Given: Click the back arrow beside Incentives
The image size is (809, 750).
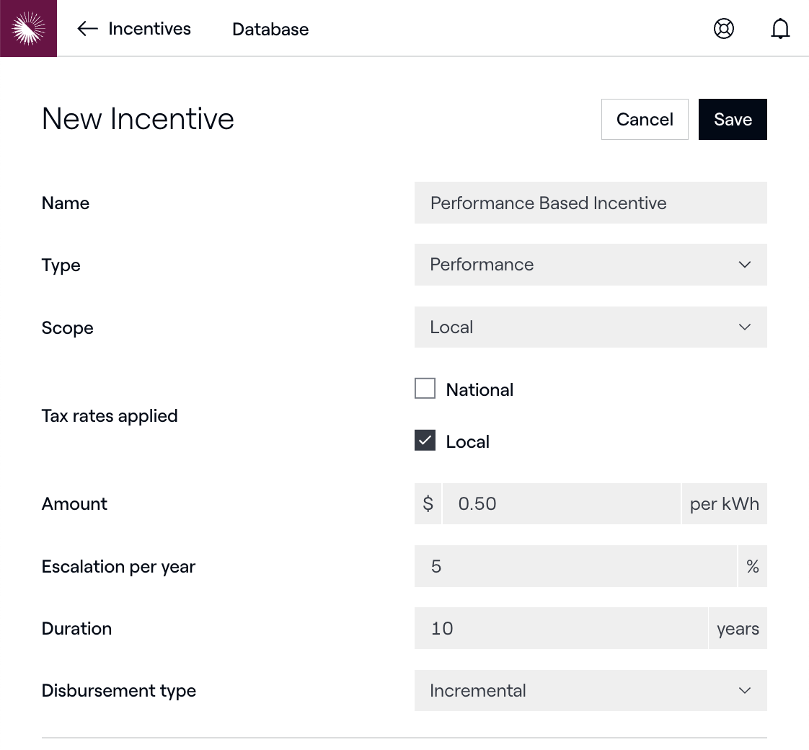Looking at the screenshot, I should [x=87, y=29].
